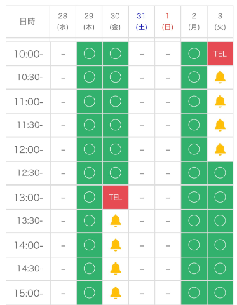Tap the bell icon for Tuesday 3rd 12:00
Image resolution: width=237 pixels, height=305 pixels.
220,149
